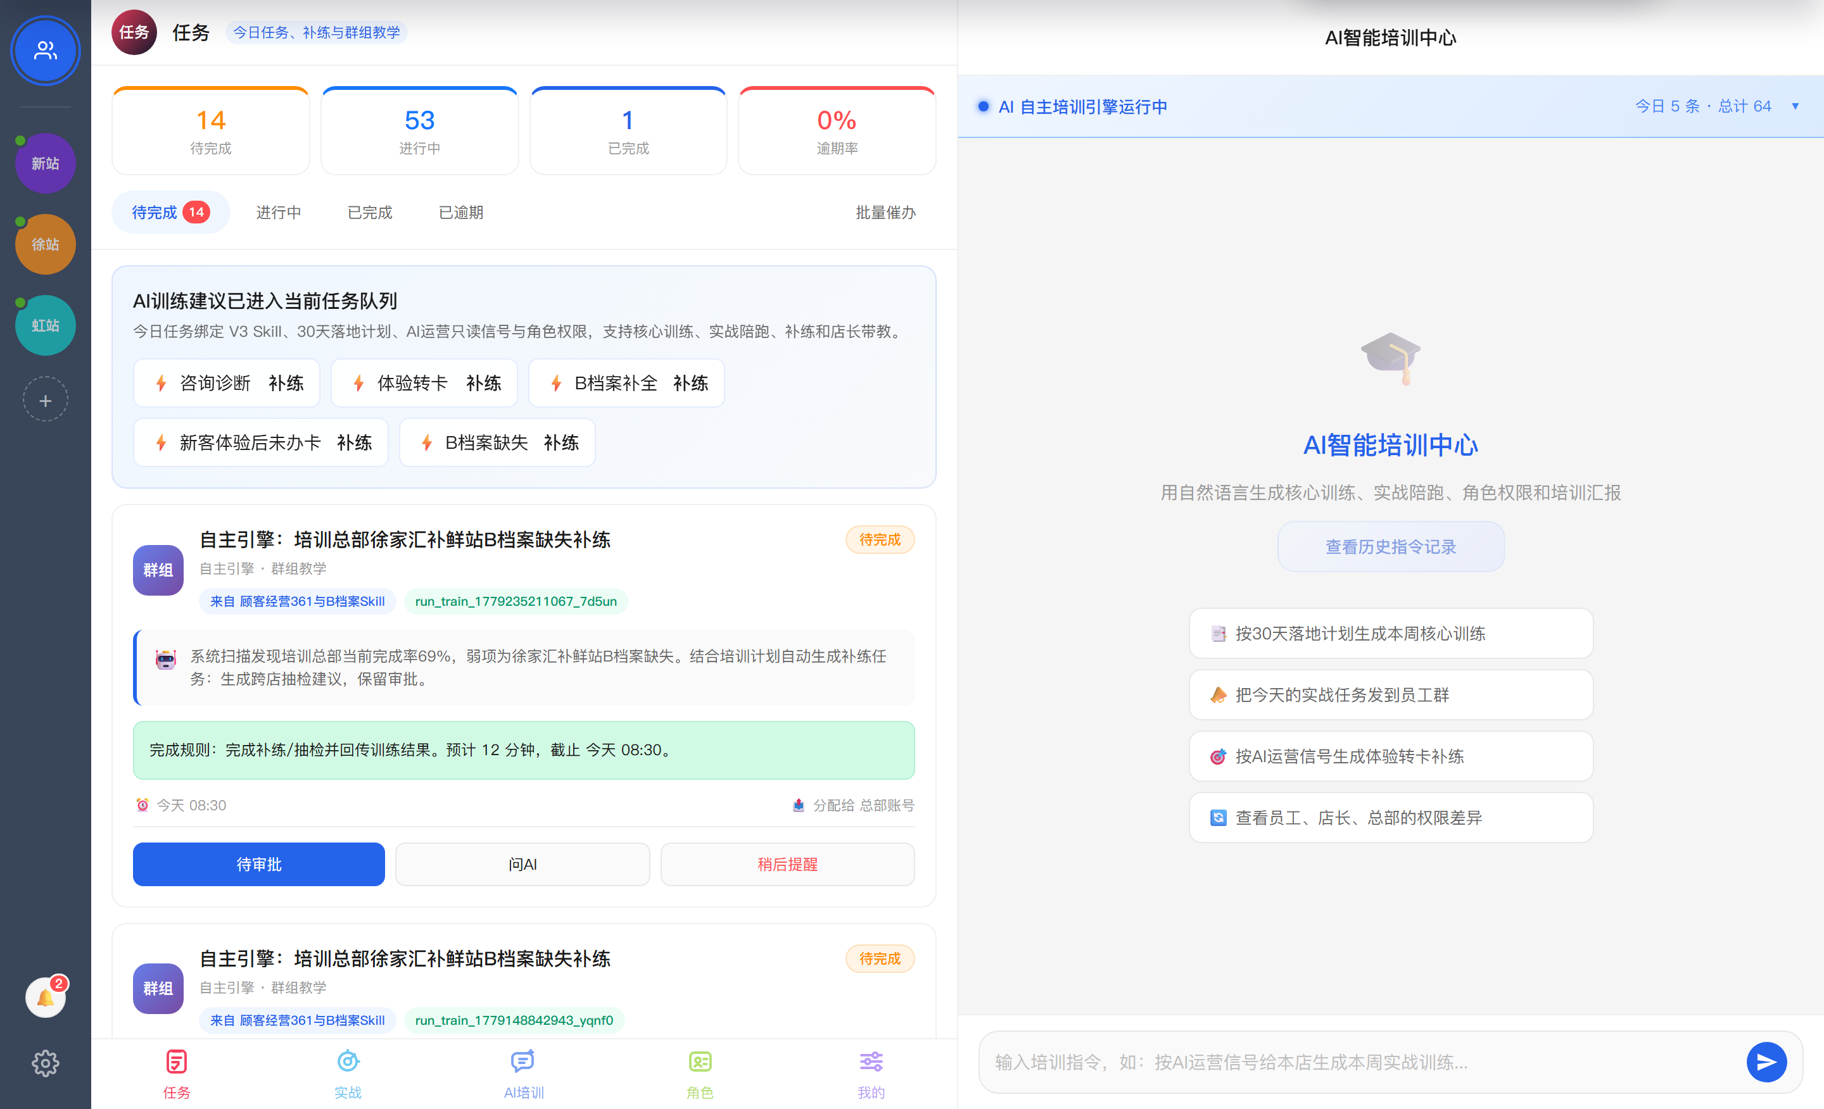Image resolution: width=1824 pixels, height=1109 pixels.
Task: Click 群组 icon of first task card
Action: click(158, 570)
